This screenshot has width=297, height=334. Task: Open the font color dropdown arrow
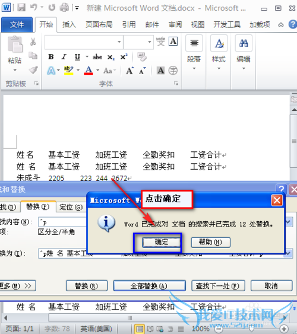pos(97,70)
